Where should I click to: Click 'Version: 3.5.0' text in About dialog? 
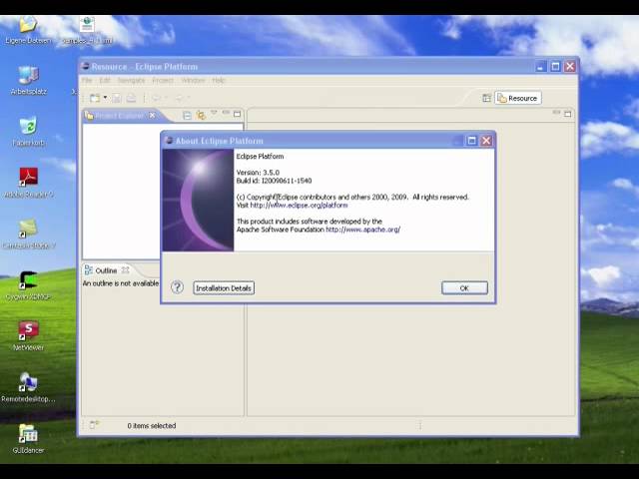(258, 173)
